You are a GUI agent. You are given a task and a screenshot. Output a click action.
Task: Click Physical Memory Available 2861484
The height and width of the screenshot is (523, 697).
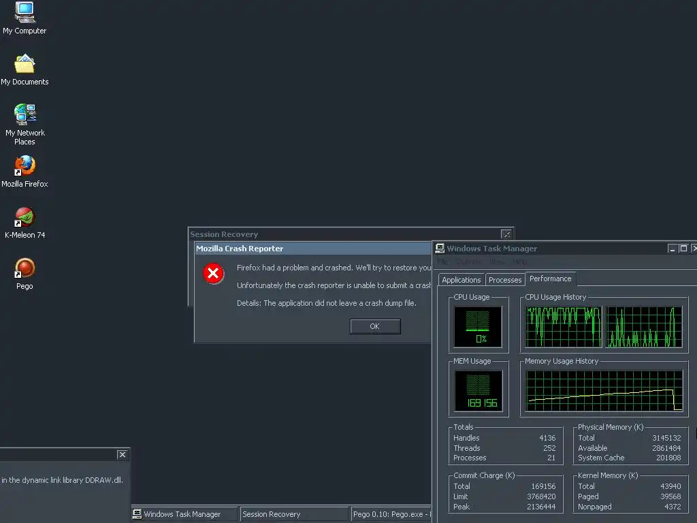coord(666,448)
